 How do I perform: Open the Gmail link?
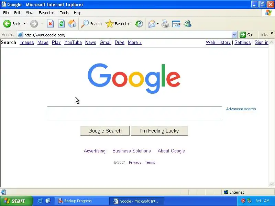pos(106,42)
